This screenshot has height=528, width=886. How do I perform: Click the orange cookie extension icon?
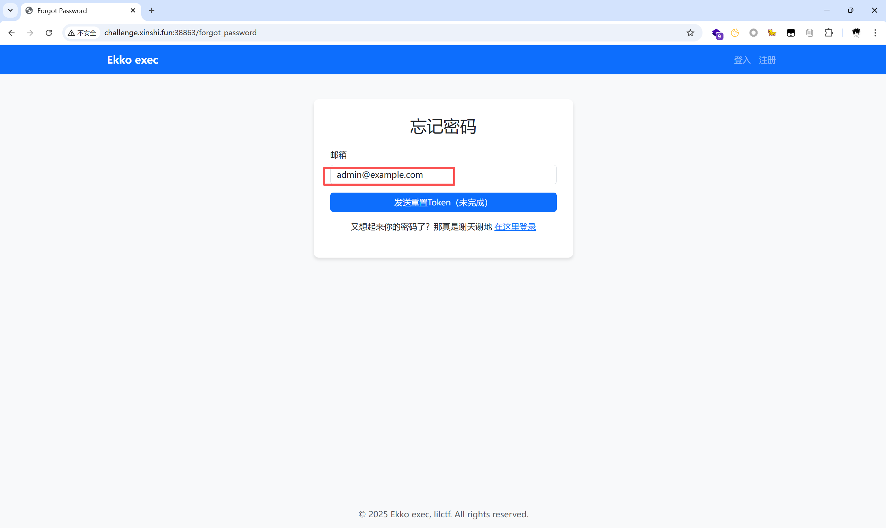(x=735, y=33)
